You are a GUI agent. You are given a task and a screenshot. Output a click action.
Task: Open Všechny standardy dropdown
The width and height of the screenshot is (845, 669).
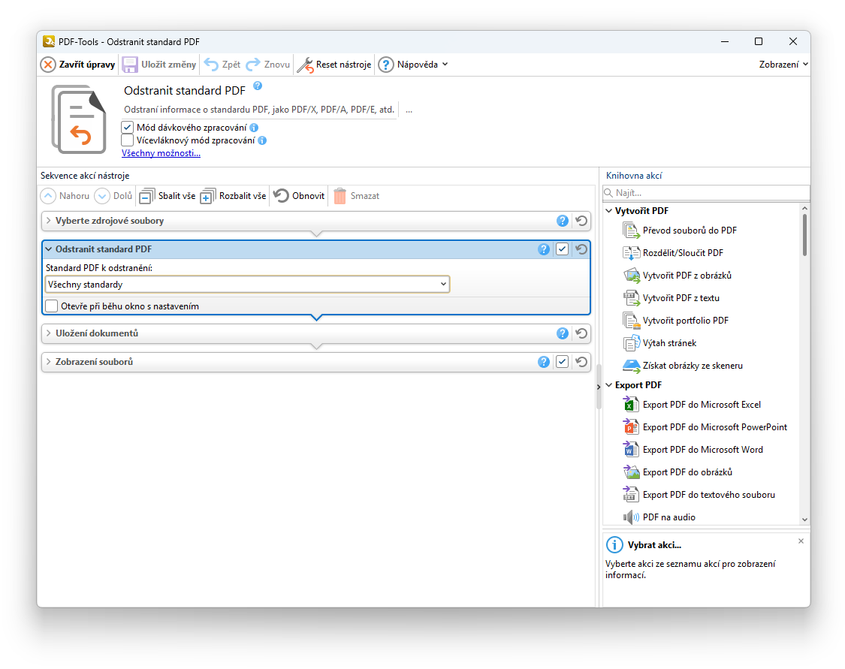(247, 285)
